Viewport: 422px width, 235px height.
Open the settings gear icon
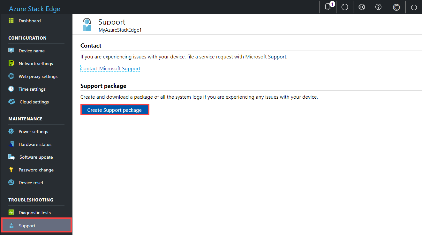(362, 7)
